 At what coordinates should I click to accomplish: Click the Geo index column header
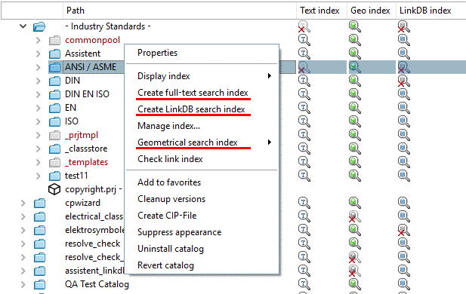(371, 11)
